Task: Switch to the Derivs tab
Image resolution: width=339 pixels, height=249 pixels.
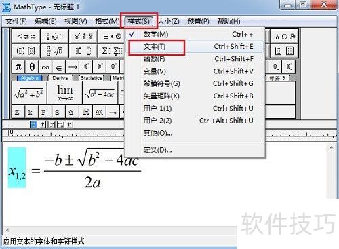Action: pyautogui.click(x=60, y=78)
